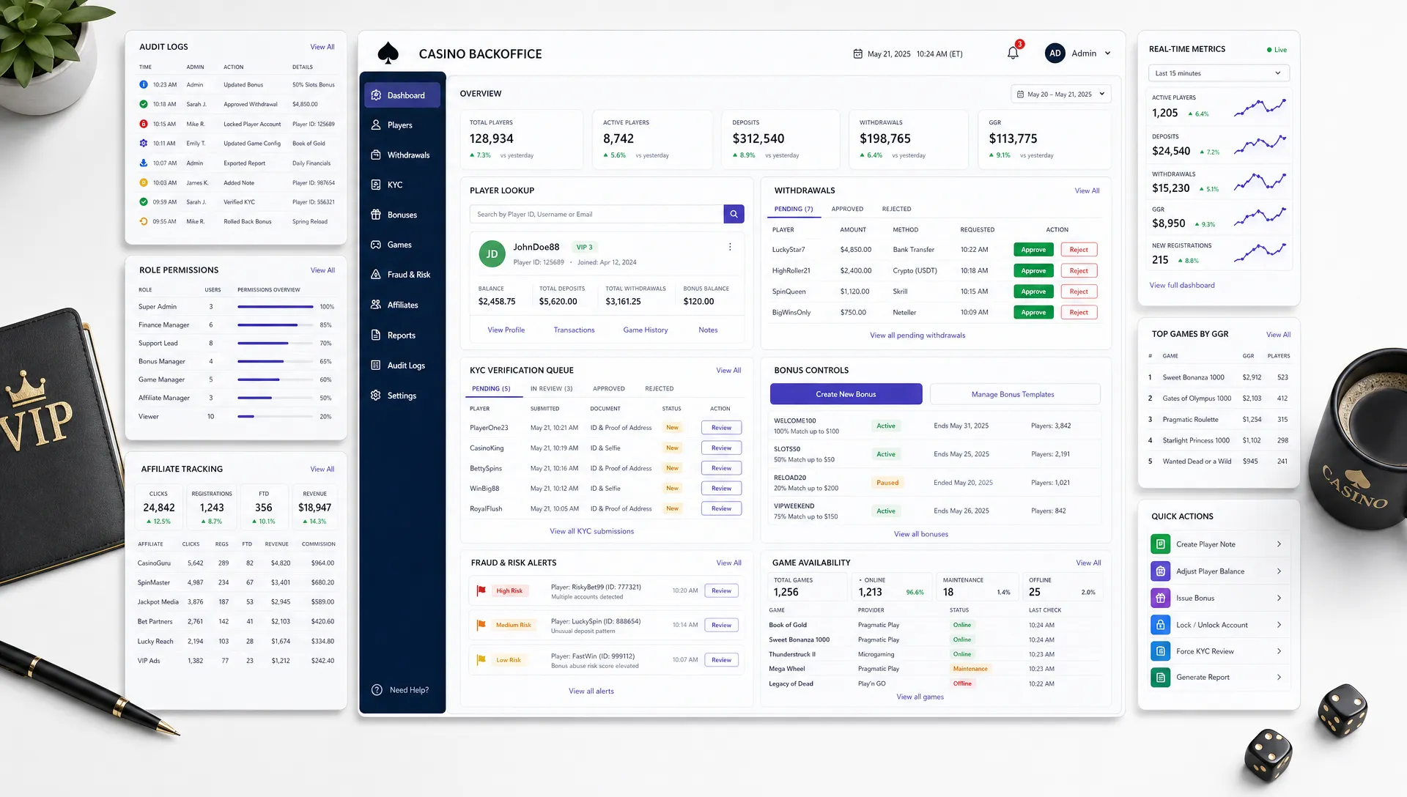Open Fraud & Risk warning icon
Screen dimensions: 1407x797
pos(376,275)
